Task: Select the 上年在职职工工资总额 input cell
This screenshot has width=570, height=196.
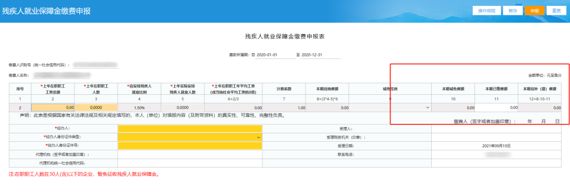Action: 53,107
